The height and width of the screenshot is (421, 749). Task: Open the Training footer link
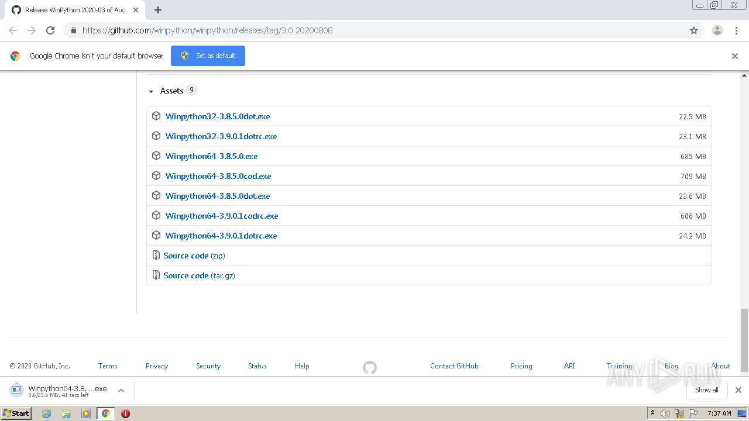point(619,366)
